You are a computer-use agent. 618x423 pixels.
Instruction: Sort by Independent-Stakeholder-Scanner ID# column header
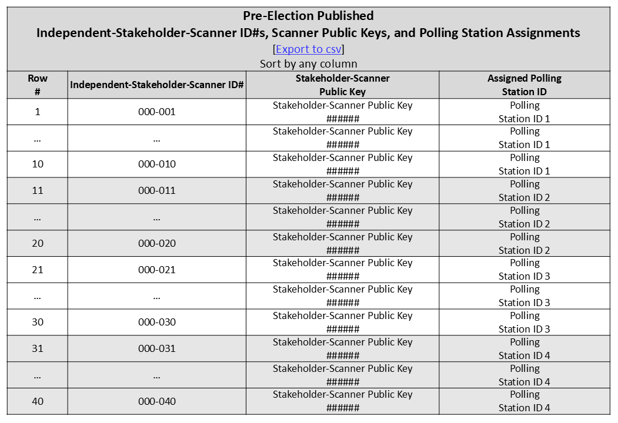coord(157,85)
